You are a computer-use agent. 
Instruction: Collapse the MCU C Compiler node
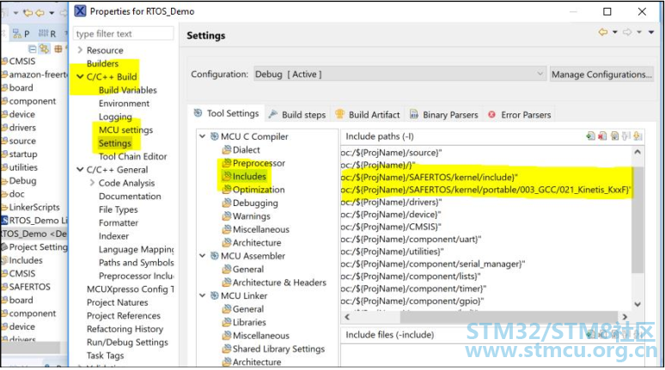(x=203, y=136)
